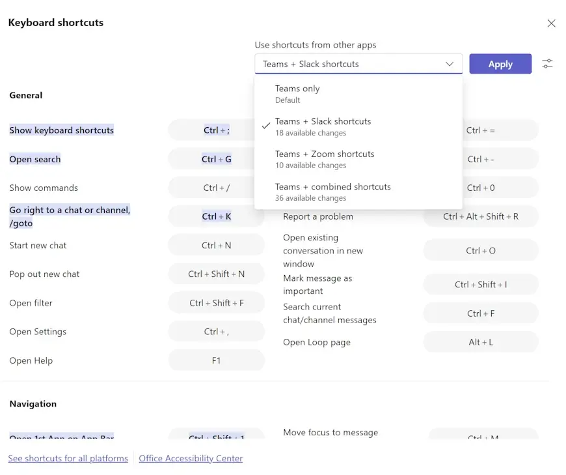Pick Teams + Zoom shortcuts option
Viewport: 566px width, 475px height.
(x=358, y=159)
